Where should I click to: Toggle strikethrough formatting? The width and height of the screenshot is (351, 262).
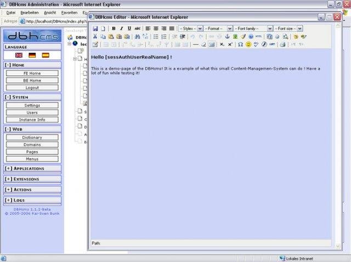(137, 28)
